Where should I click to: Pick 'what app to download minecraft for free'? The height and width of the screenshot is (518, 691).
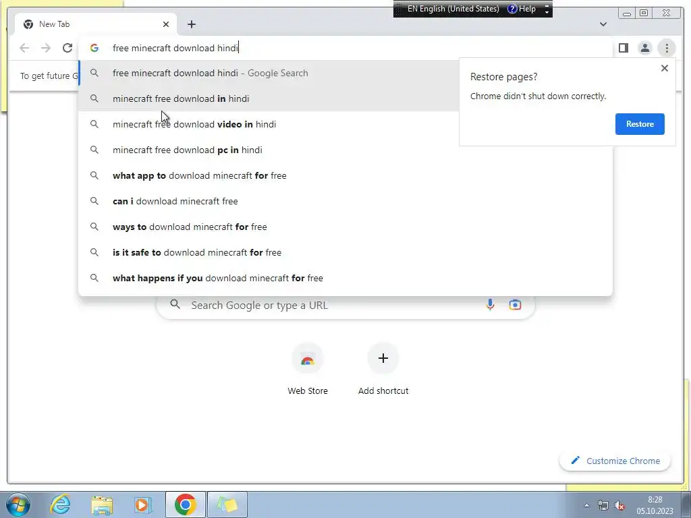tap(345, 175)
